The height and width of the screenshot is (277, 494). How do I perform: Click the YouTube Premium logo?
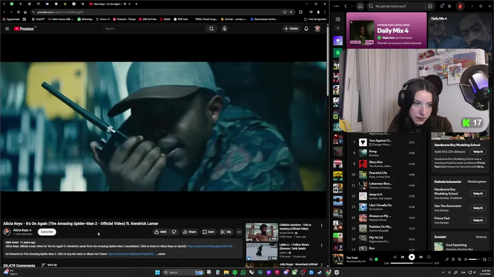pos(25,28)
